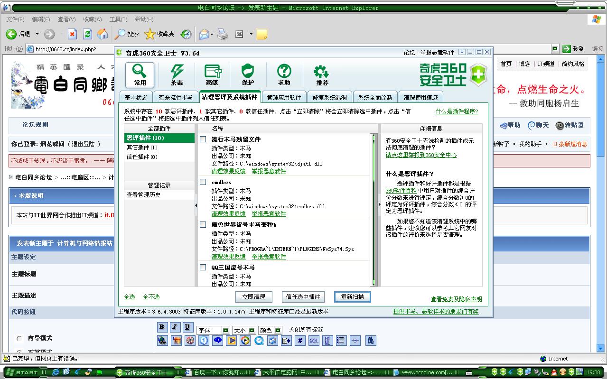
Task: Click the 重新扫描 rescan button
Action: tap(352, 297)
